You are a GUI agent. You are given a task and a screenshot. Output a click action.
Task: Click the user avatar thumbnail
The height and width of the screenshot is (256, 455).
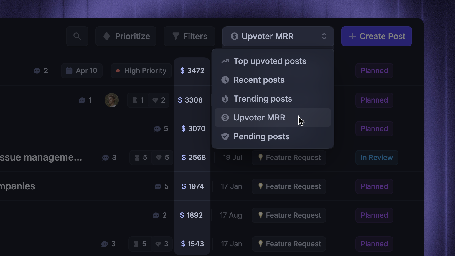[x=112, y=100]
